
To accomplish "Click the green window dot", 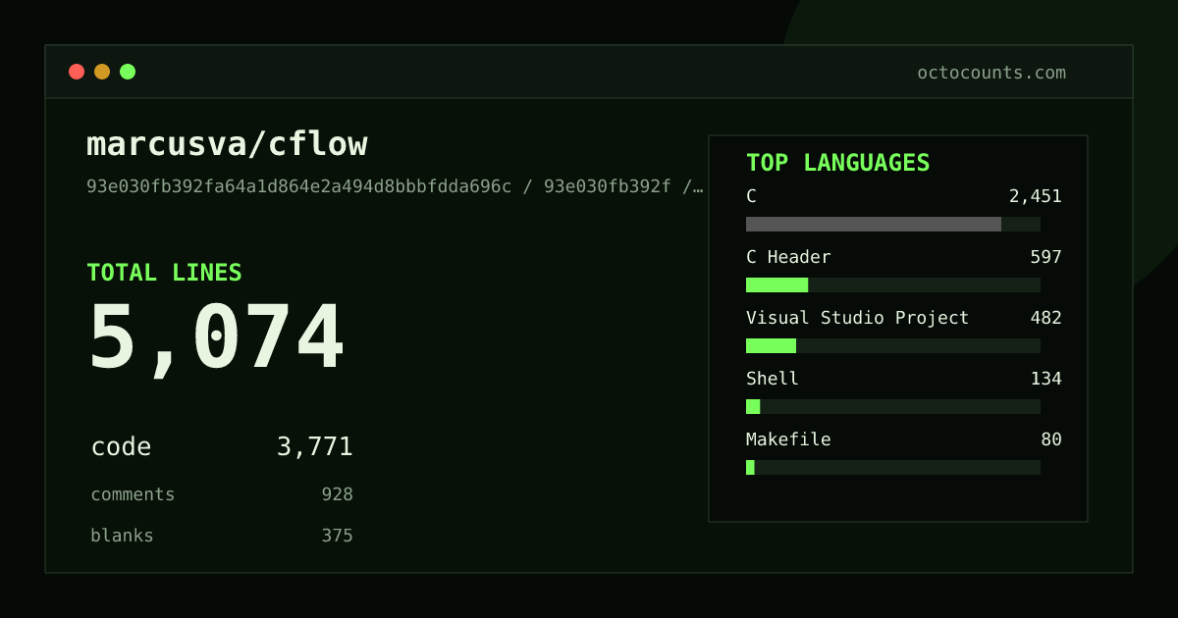I will [x=128, y=72].
